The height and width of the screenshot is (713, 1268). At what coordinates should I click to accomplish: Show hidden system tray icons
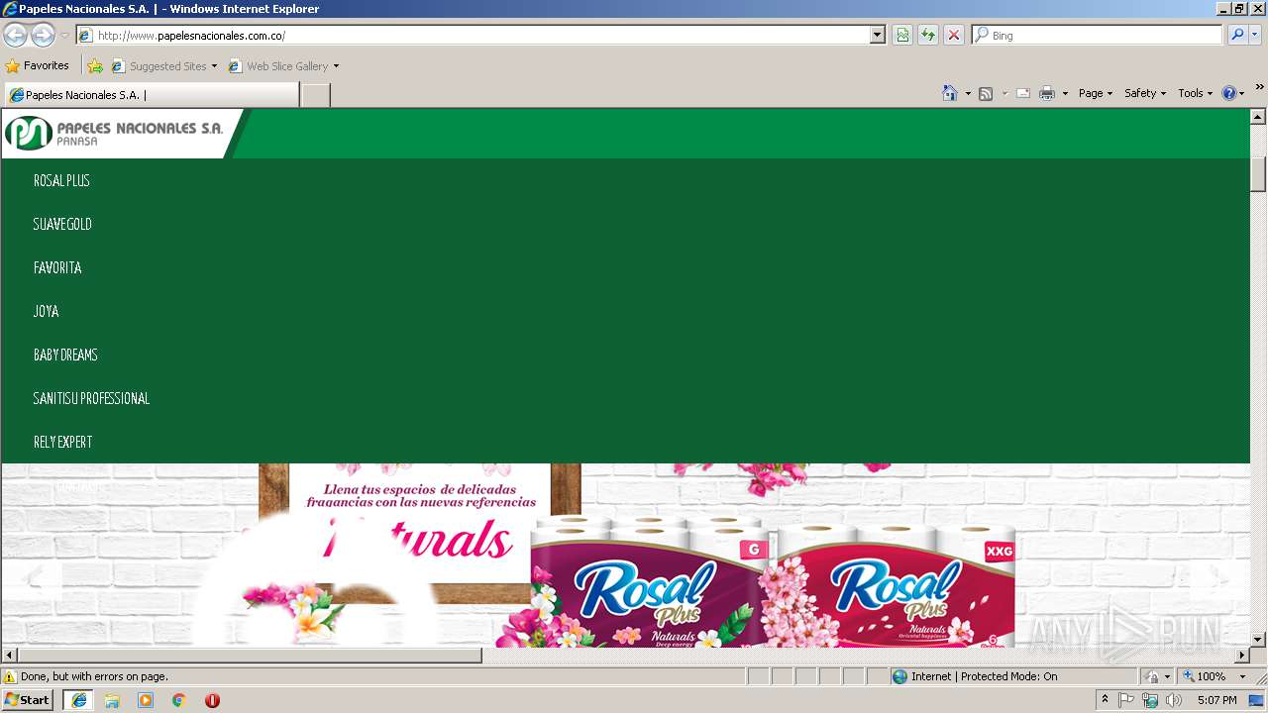pyautogui.click(x=1106, y=700)
